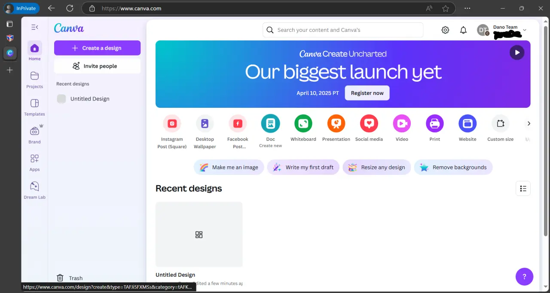Open the Apps section
This screenshot has width=550, height=293.
click(35, 162)
